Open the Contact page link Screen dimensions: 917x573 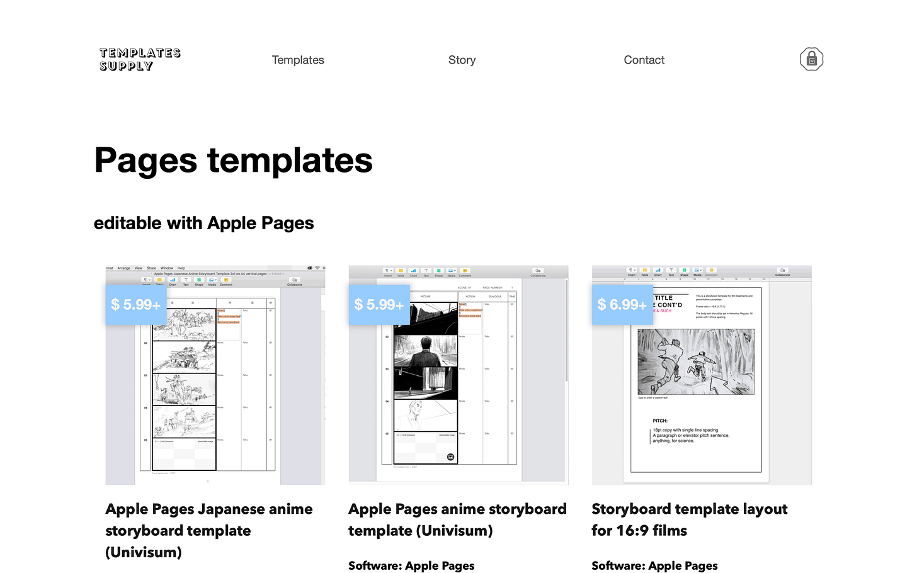click(644, 60)
